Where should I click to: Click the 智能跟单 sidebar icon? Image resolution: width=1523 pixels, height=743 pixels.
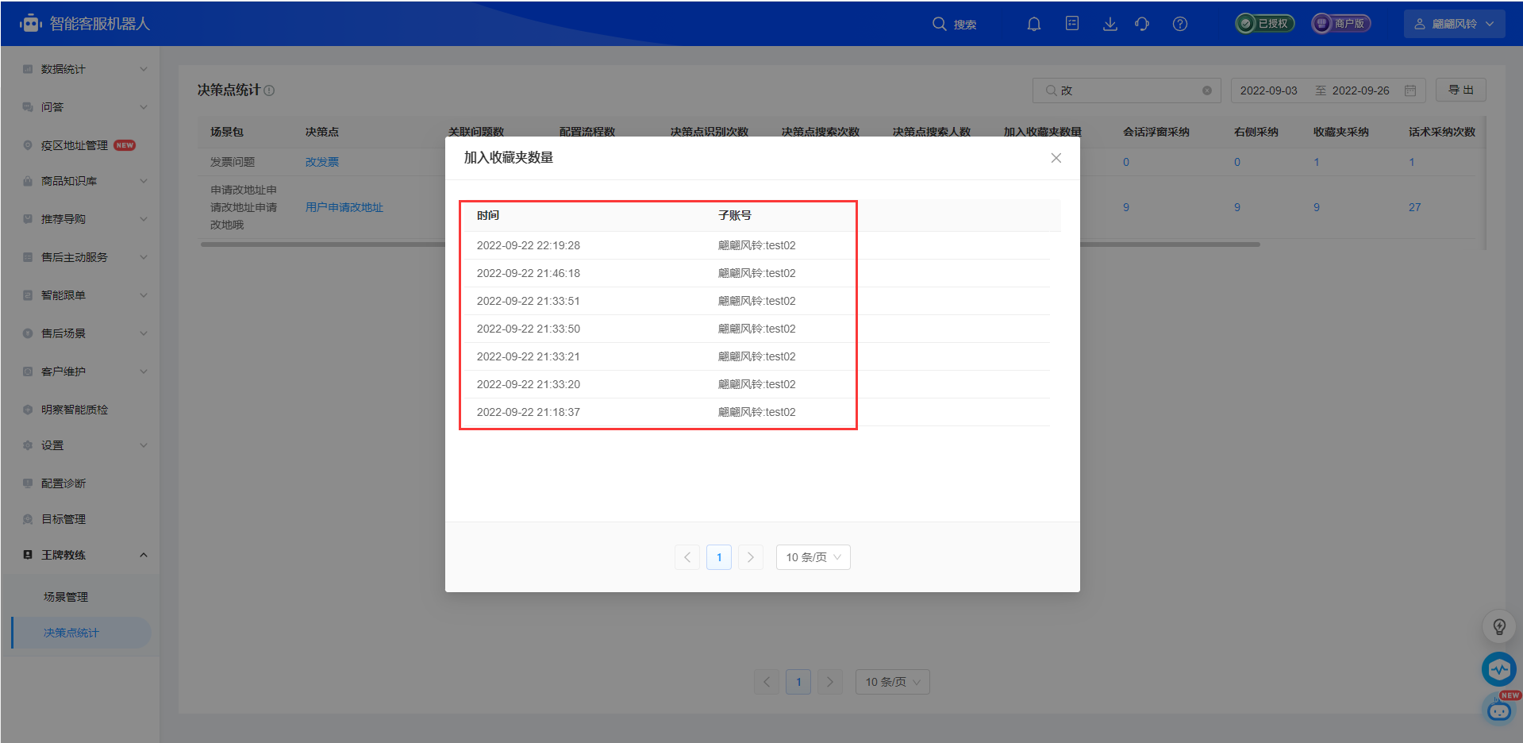[28, 295]
